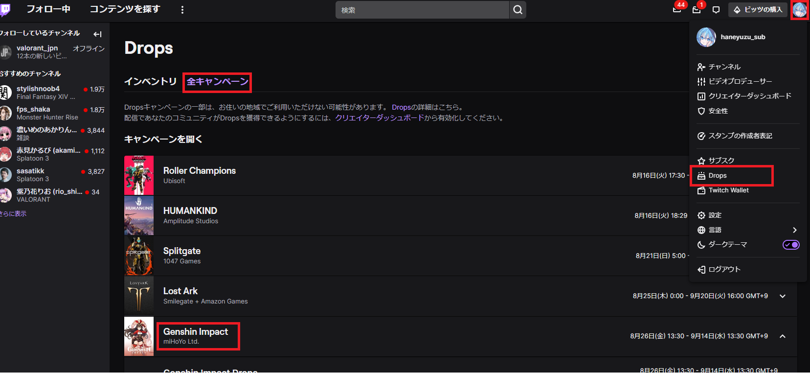Screen dimensions: 810x374
Task: Open the 言語 submenu arrow
Action: tap(794, 230)
